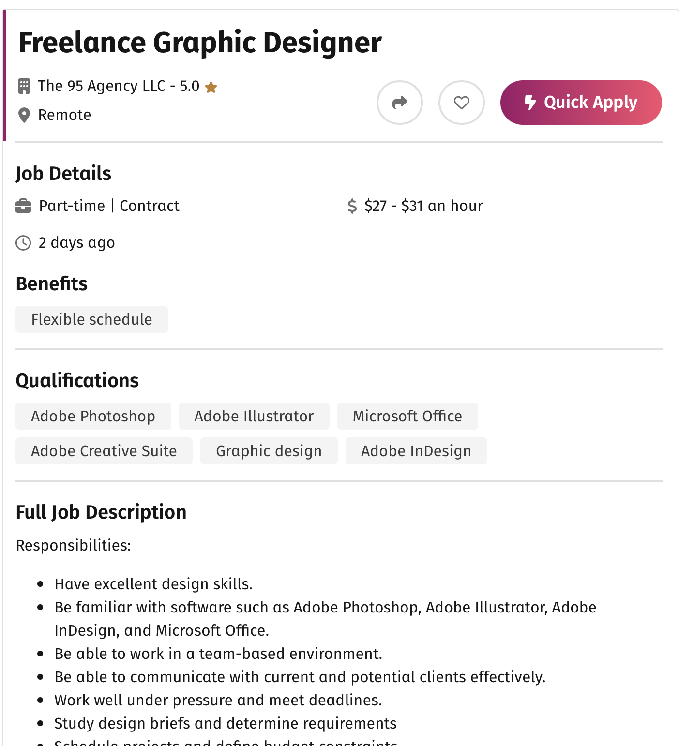Select the Adobe InDesign qualification tag
The image size is (694, 746).
416,451
